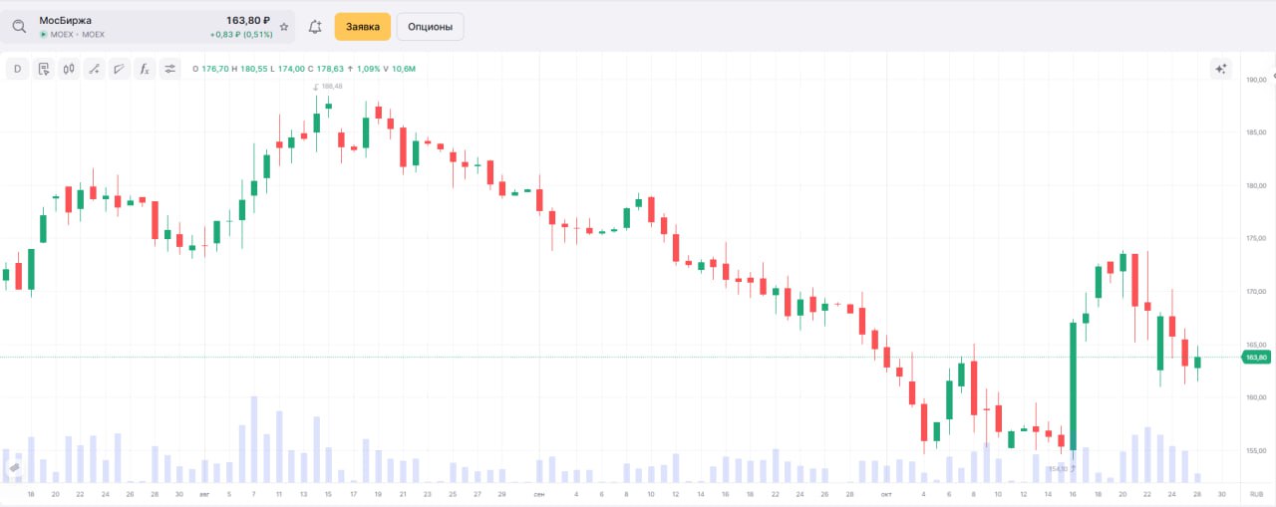This screenshot has height=507, width=1276.
Task: Open candlestick chart type selector
Action: point(69,69)
